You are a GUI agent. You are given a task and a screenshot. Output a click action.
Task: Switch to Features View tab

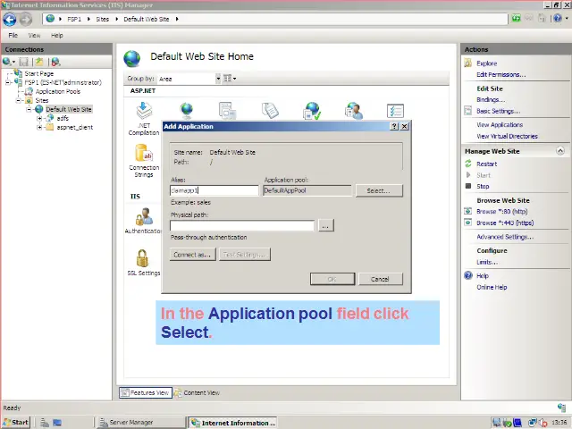[x=145, y=393]
